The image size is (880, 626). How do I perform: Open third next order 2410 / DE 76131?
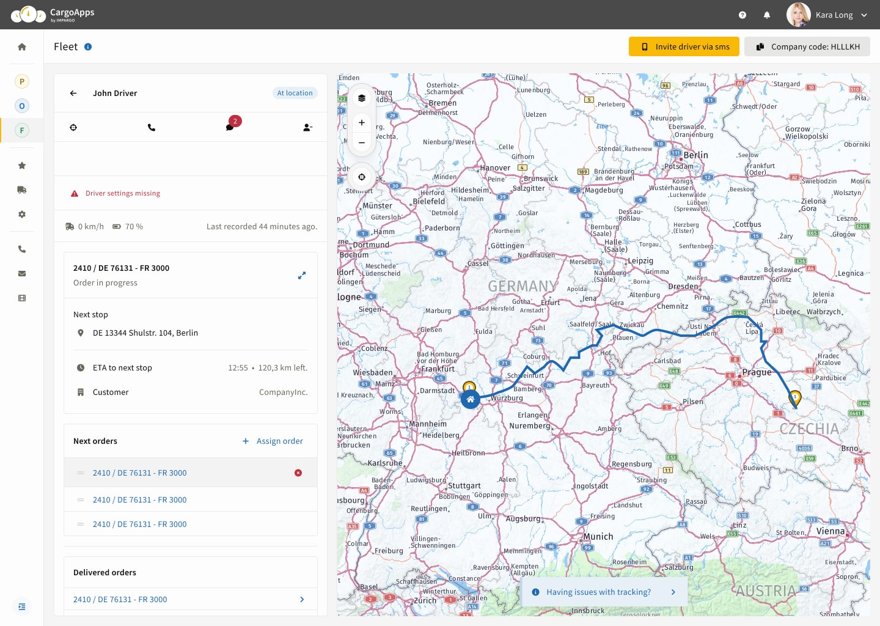(x=140, y=525)
